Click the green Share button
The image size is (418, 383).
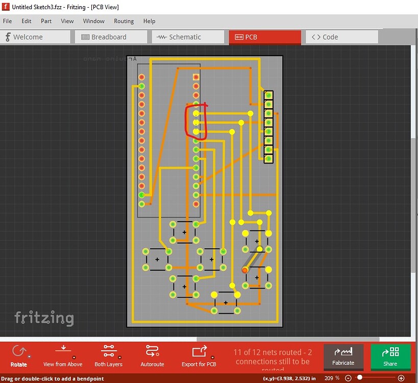390,357
